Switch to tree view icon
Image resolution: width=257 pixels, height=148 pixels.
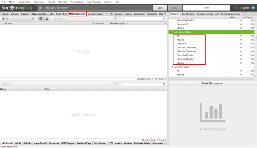coord(47,19)
